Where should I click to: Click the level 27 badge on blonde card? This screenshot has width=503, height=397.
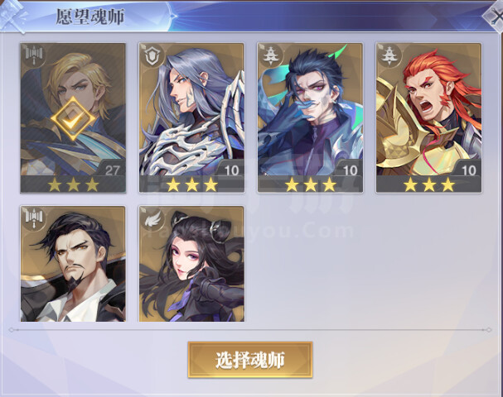coord(112,170)
